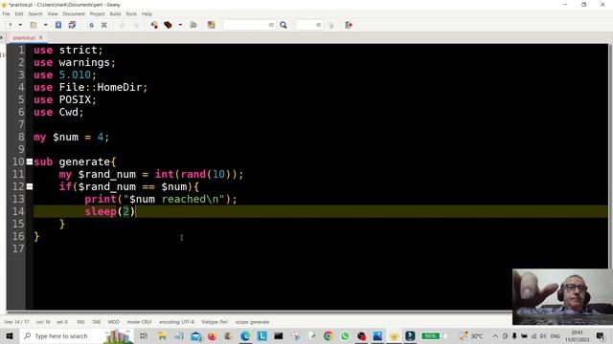Launch Firefox from the taskbar
613x344 pixels.
click(212, 335)
